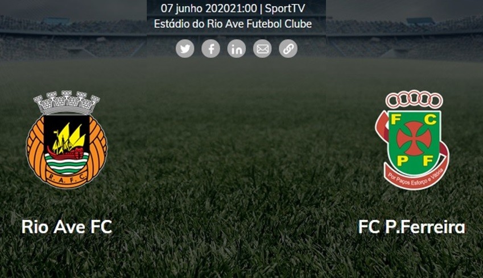The width and height of the screenshot is (483, 278).
Task: Click the red cross on the Paços crest
Action: [414, 138]
